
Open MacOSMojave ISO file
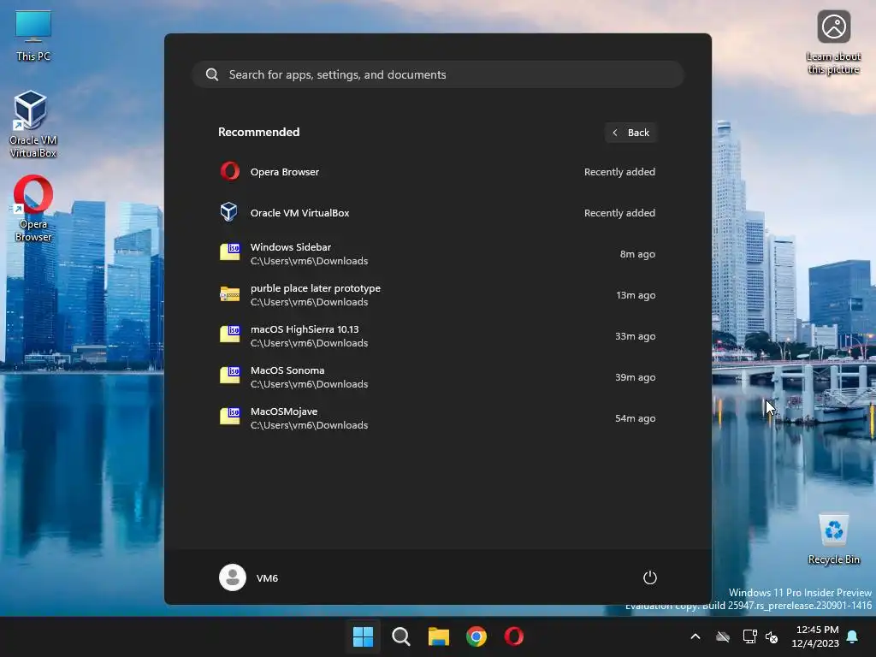point(437,417)
